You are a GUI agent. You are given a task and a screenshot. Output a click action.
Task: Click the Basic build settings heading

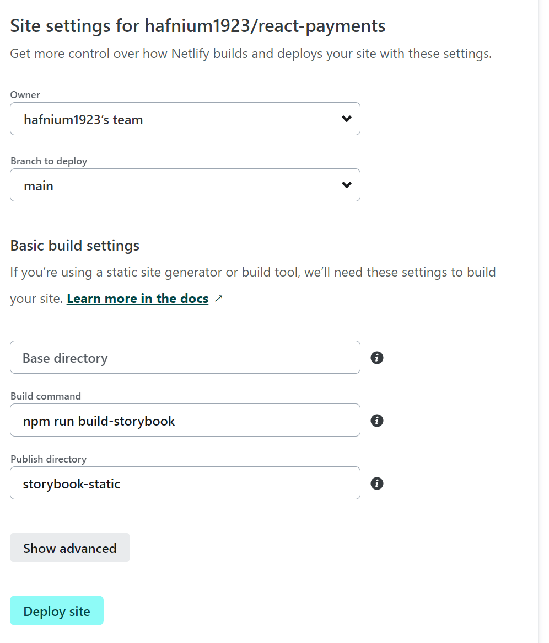(75, 246)
